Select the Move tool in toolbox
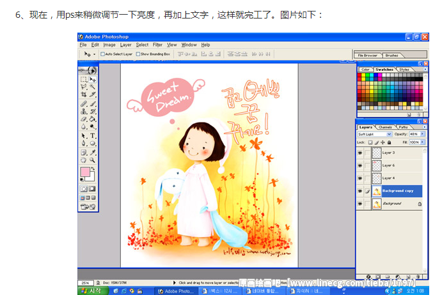The width and height of the screenshot is (442, 295). [x=93, y=79]
